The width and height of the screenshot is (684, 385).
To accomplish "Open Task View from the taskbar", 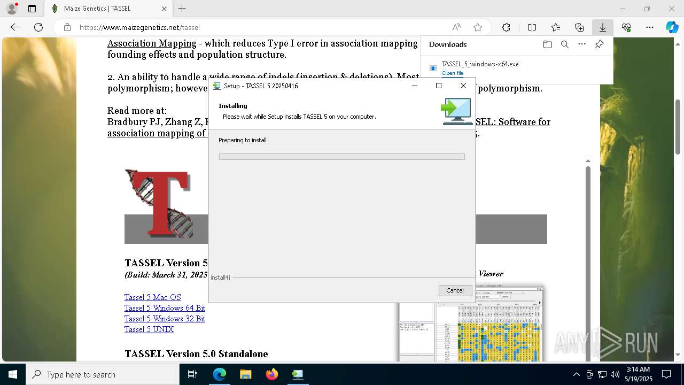I will click(x=192, y=374).
